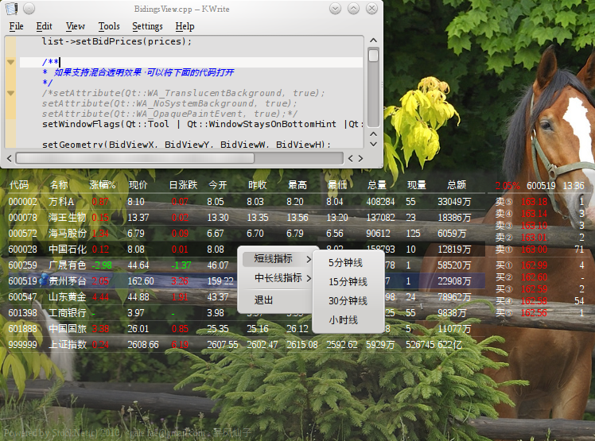Click the right-end scroll-left arrow of horizontal scrollbar
The height and width of the screenshot is (441, 595).
point(351,158)
